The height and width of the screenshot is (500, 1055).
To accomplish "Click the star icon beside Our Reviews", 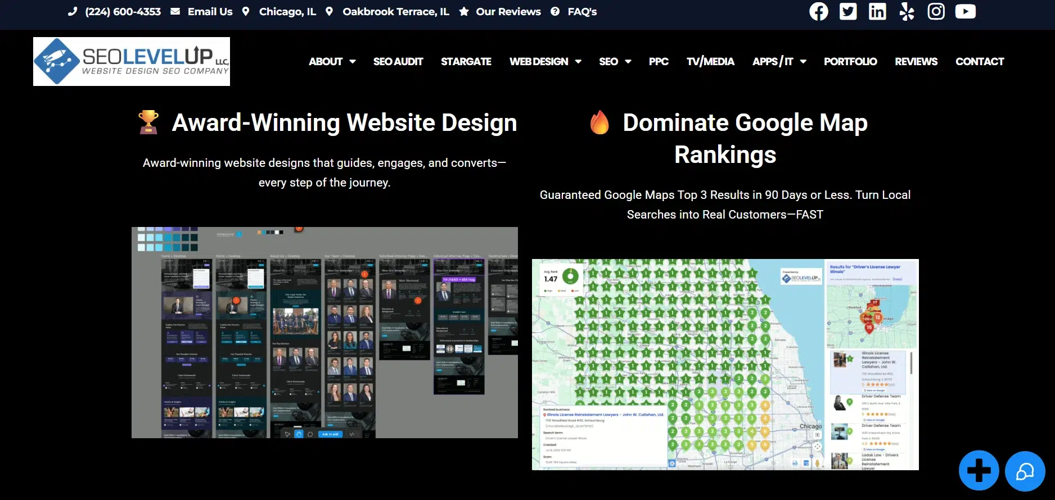I will coord(464,11).
